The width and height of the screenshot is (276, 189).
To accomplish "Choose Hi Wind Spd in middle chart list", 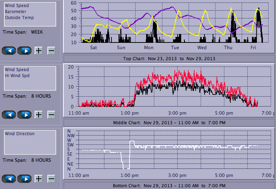I will click(17, 76).
